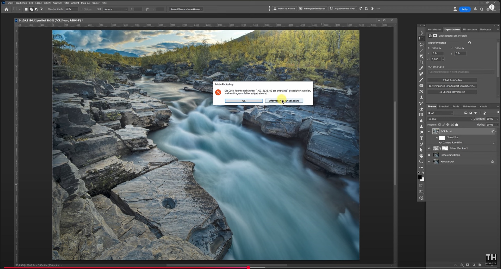Click the foreground color swatch
Image resolution: width=501 pixels, height=269 pixels.
tap(420, 177)
